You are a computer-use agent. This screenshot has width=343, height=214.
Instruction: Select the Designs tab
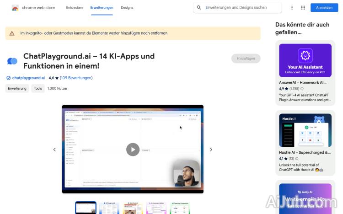click(127, 8)
